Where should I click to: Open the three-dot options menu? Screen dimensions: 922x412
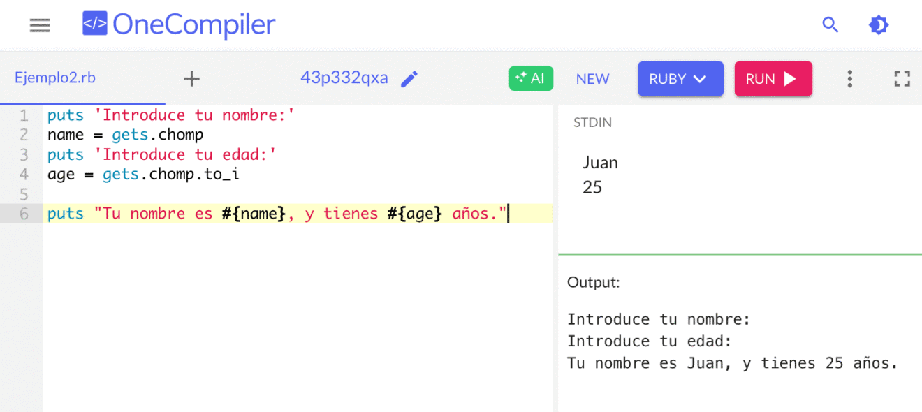[850, 79]
